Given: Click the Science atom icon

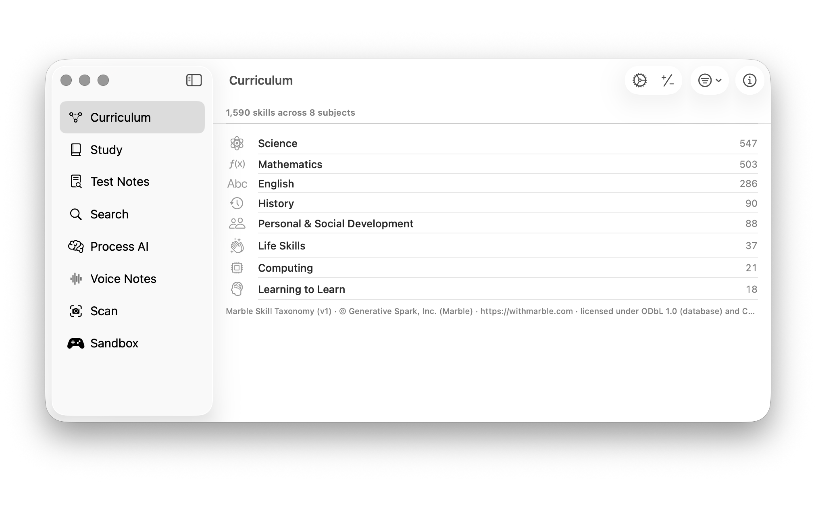Looking at the screenshot, I should 237,143.
